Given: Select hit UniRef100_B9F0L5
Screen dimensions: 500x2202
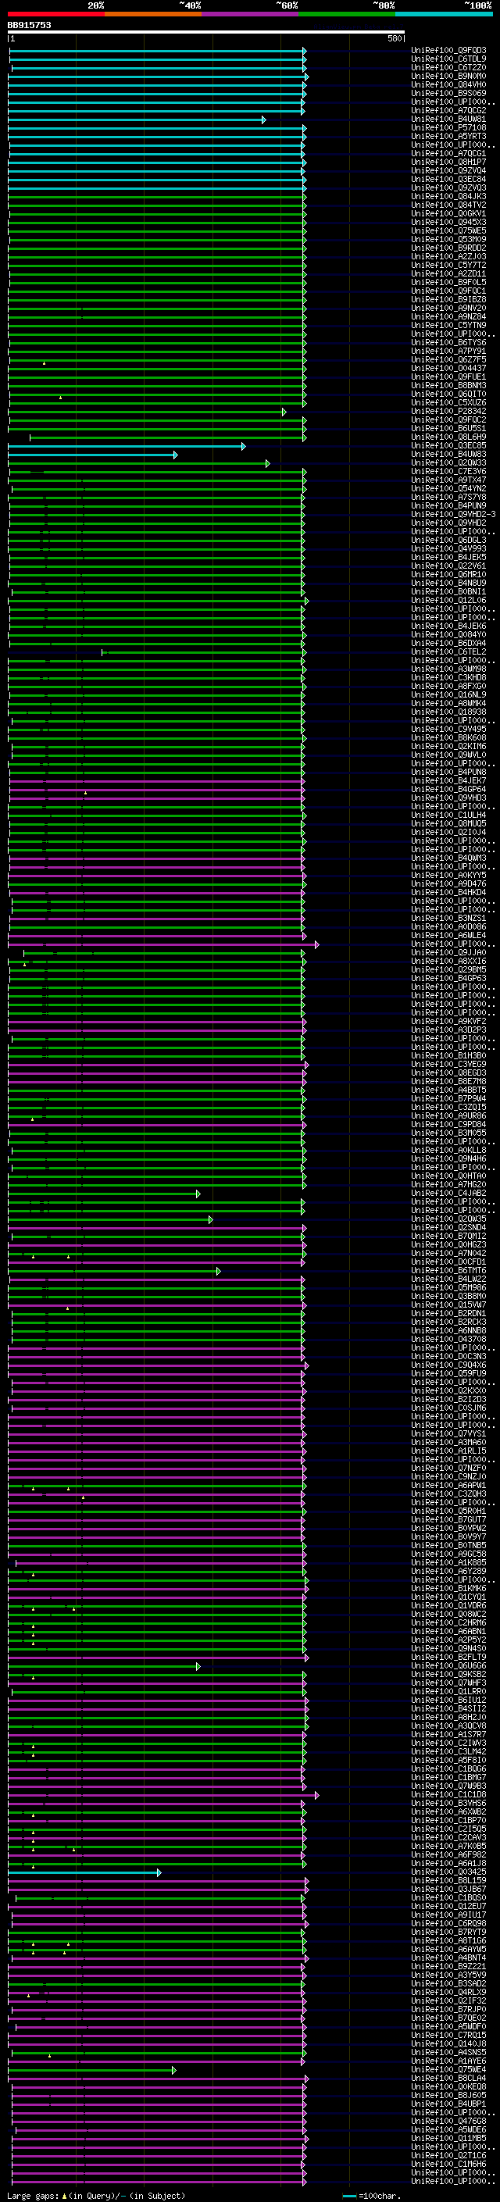Looking at the screenshot, I should 448,282.
